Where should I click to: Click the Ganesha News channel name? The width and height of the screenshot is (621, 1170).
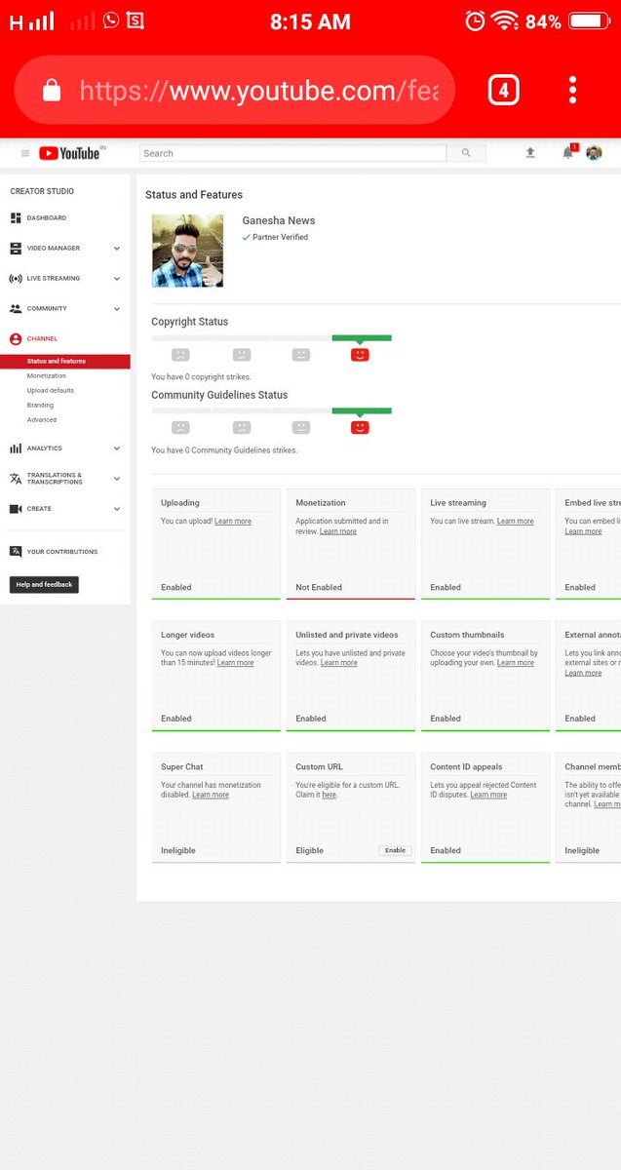(x=279, y=220)
